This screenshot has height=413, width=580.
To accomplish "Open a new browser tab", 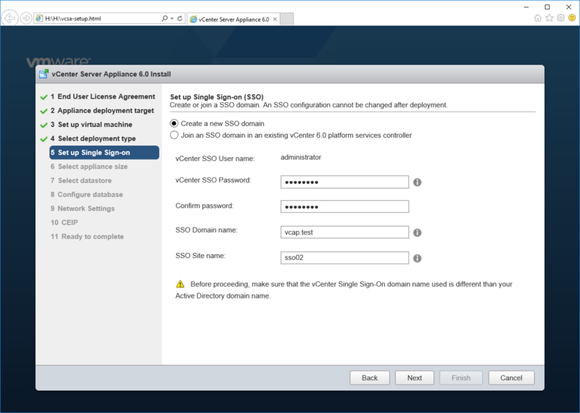I will (286, 20).
